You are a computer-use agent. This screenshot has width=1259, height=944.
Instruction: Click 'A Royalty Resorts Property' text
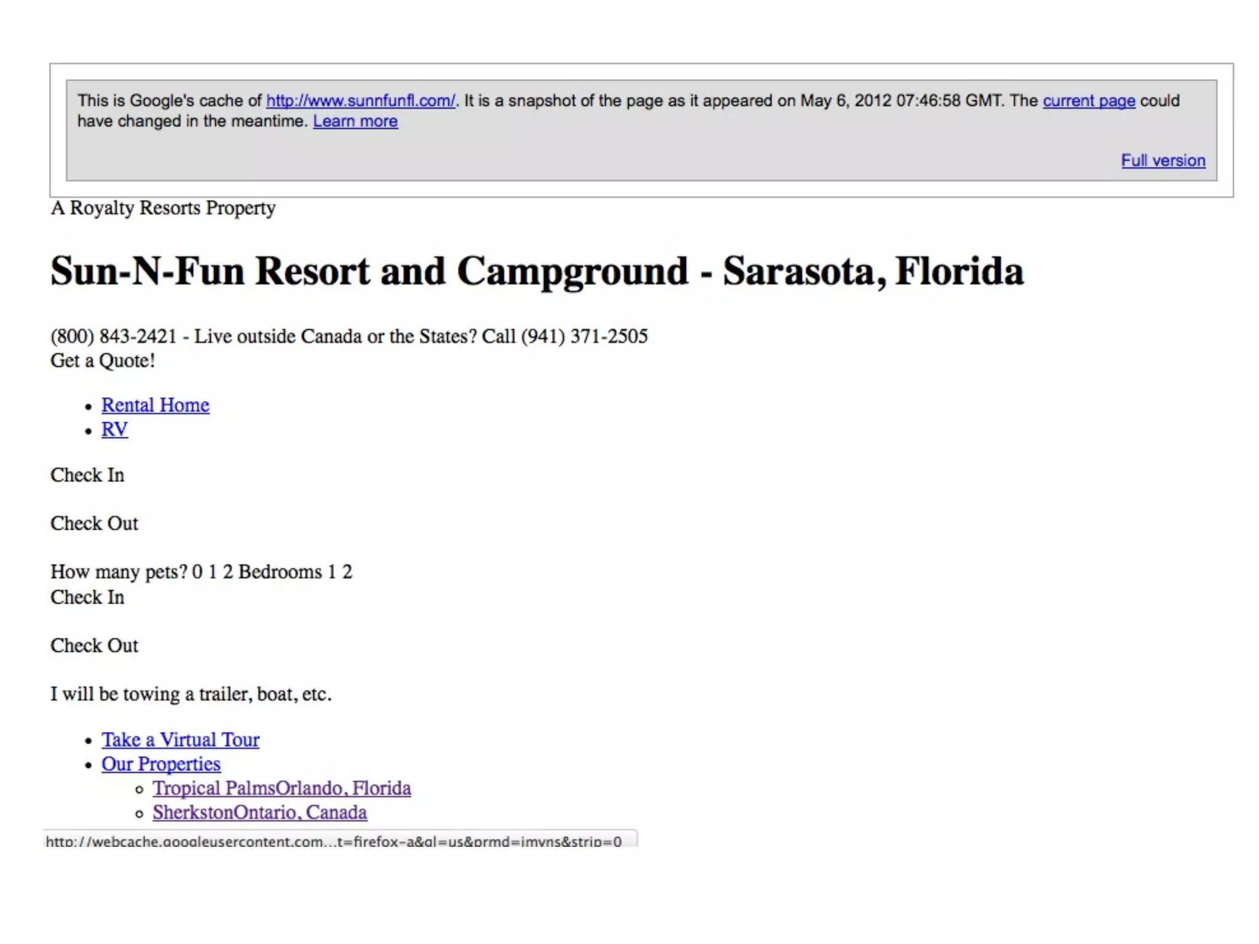[163, 208]
